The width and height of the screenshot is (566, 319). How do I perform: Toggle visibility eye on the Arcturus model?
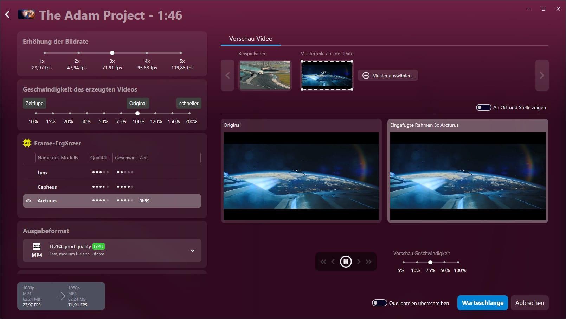click(x=29, y=201)
